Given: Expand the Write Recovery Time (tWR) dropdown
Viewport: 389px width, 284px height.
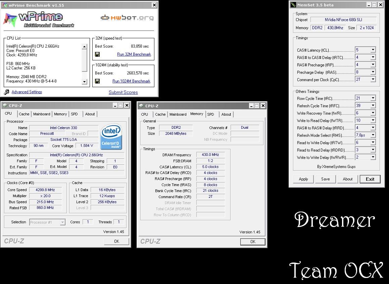Looking at the screenshot, I should click(x=373, y=113).
